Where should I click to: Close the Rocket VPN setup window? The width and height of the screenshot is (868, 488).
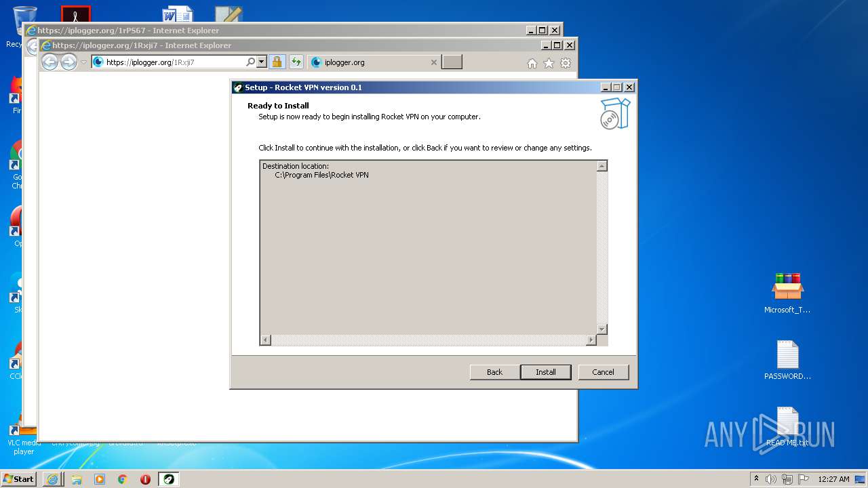[x=629, y=87]
